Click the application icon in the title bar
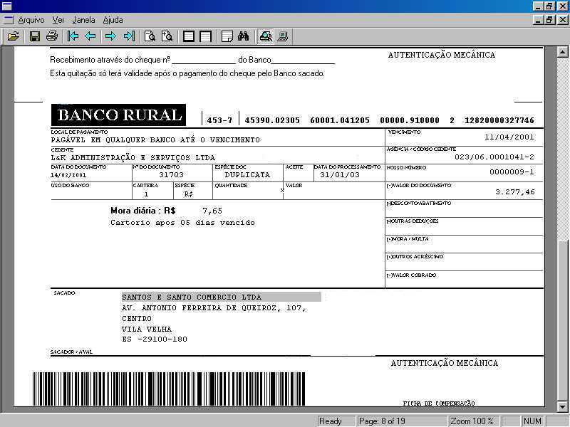 tap(7, 6)
